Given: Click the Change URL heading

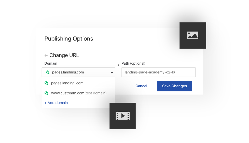Looking at the screenshot, I should pyautogui.click(x=64, y=55).
